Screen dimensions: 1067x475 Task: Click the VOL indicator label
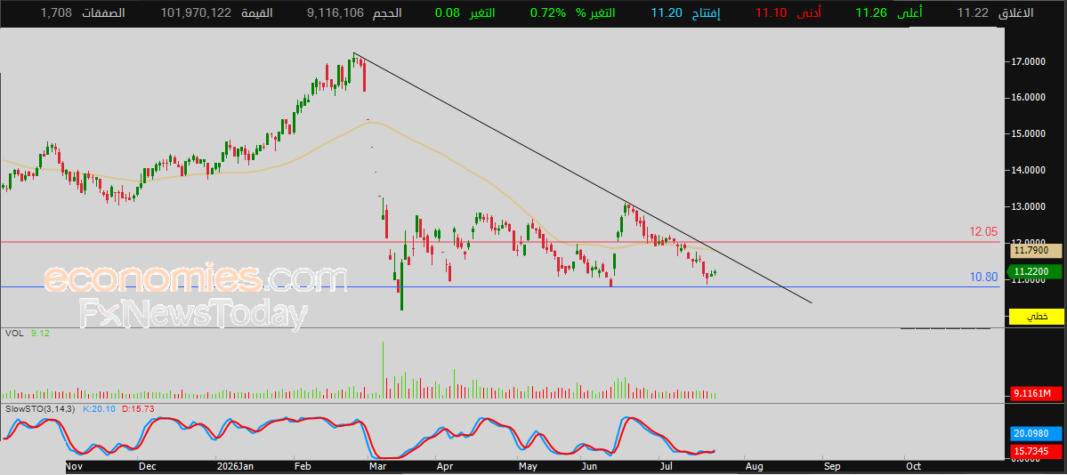click(x=13, y=334)
